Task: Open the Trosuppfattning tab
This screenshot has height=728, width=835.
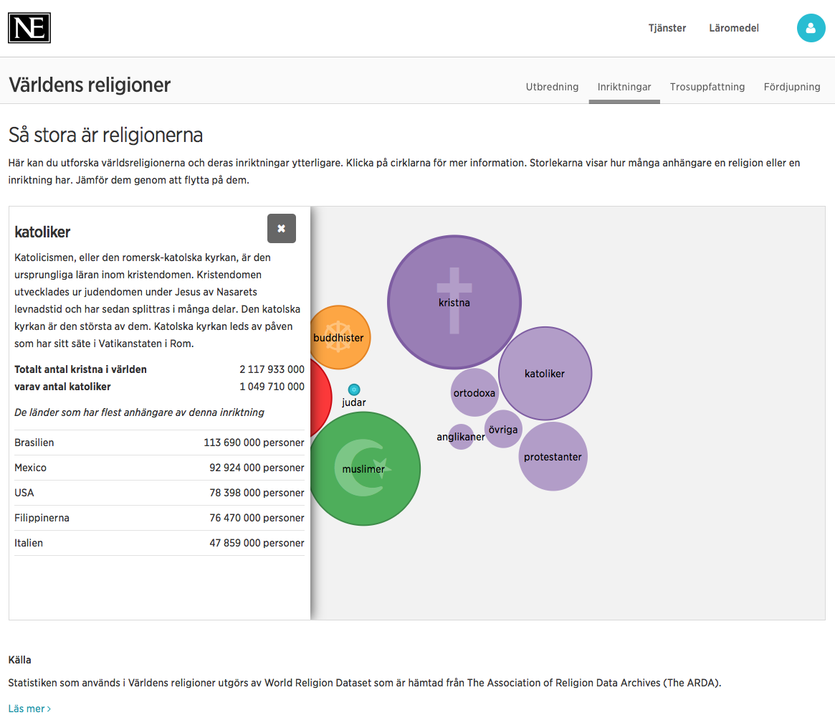Action: tap(707, 87)
